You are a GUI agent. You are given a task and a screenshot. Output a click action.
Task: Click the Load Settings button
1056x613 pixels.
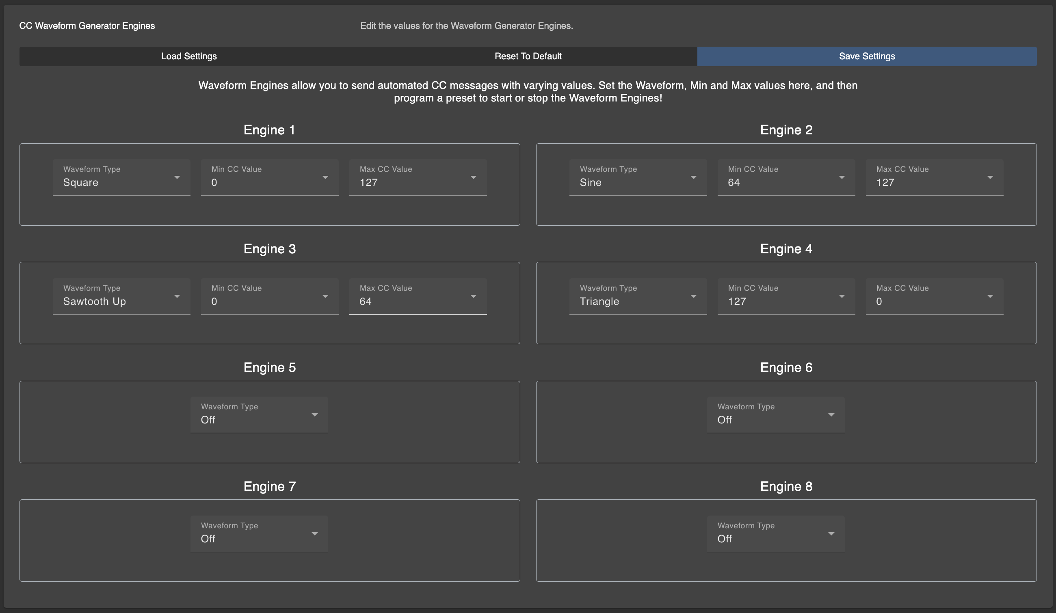[188, 56]
